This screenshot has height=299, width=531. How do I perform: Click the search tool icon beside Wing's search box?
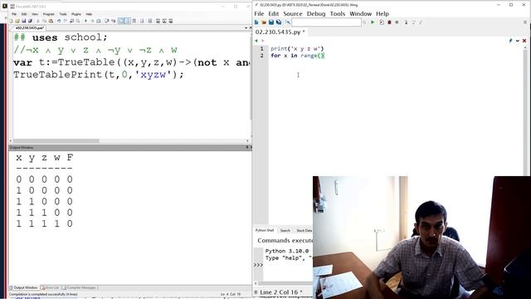pos(288,22)
